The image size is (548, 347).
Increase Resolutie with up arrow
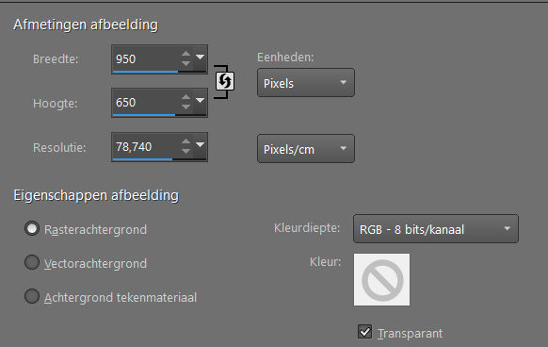(x=185, y=141)
